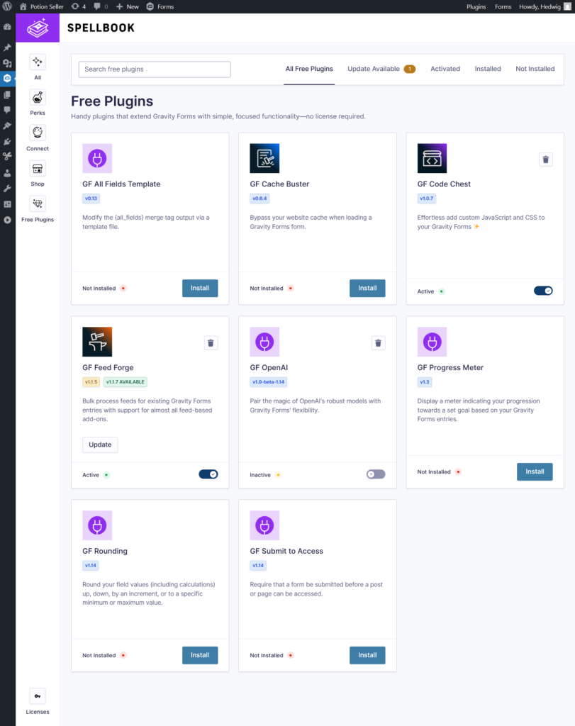Focus the Search free plugins field
This screenshot has height=726, width=575.
point(155,69)
